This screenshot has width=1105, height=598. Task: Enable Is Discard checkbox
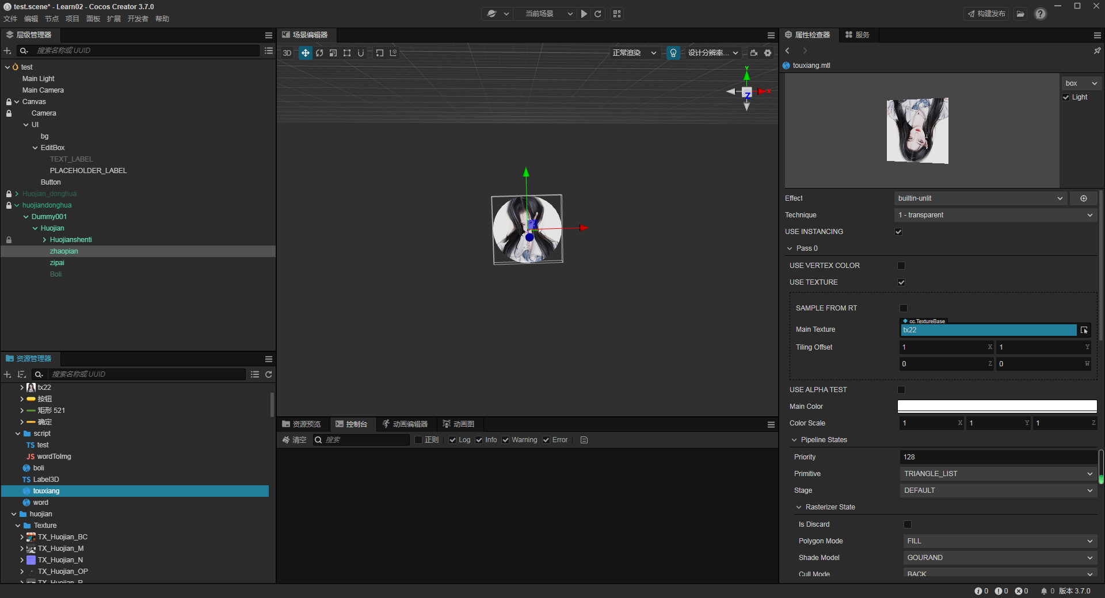(908, 524)
